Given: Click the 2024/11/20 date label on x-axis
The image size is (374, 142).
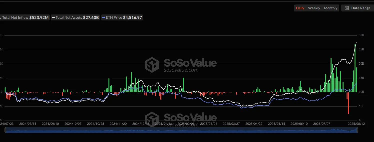Looking at the screenshot, I should 118,124.
